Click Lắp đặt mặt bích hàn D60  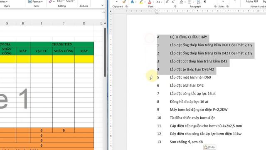(190, 77)
